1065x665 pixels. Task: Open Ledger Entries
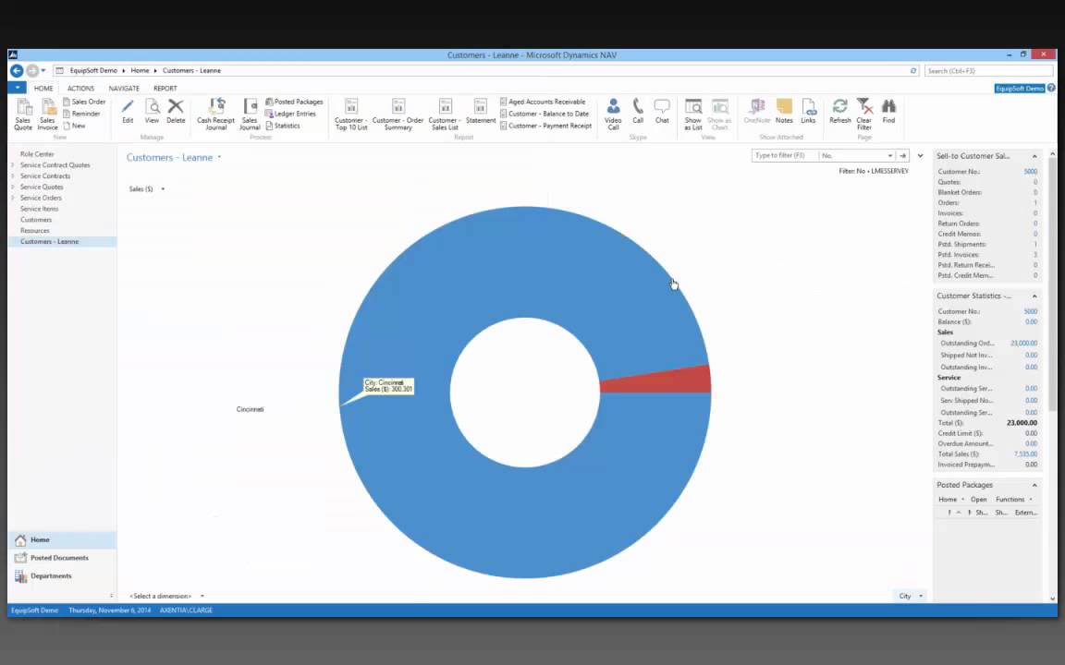point(290,114)
